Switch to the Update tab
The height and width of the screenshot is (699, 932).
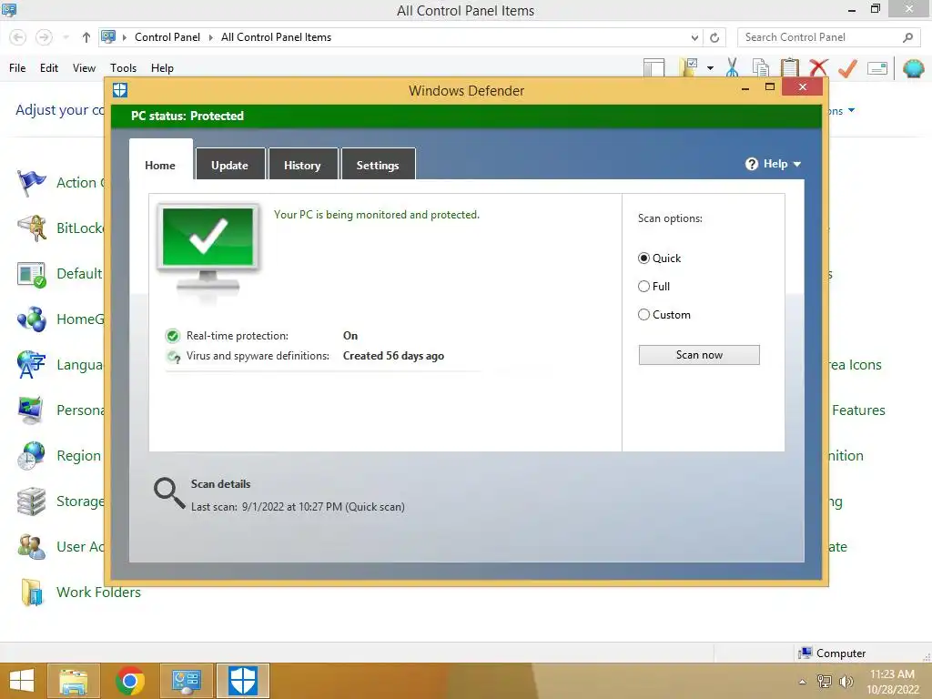(x=230, y=164)
